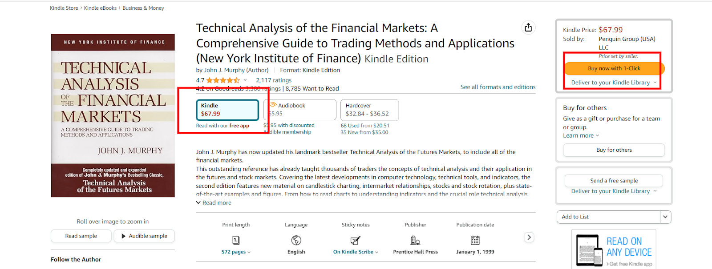Screen dimensions: 712x269
Task: Expand the 572 pages dropdown
Action: tap(236, 252)
